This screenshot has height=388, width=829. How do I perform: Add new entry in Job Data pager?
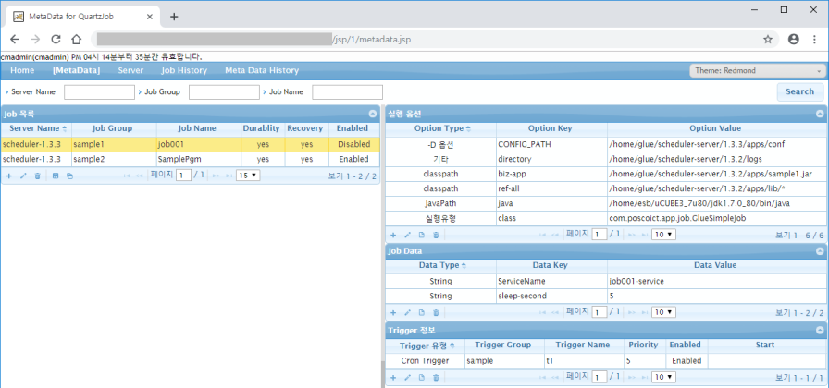click(x=393, y=312)
